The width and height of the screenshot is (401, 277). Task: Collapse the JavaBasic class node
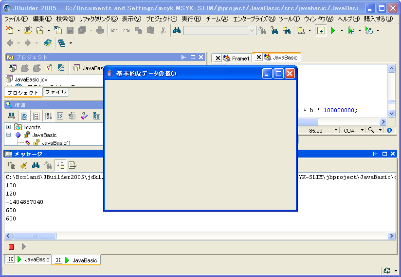point(8,135)
